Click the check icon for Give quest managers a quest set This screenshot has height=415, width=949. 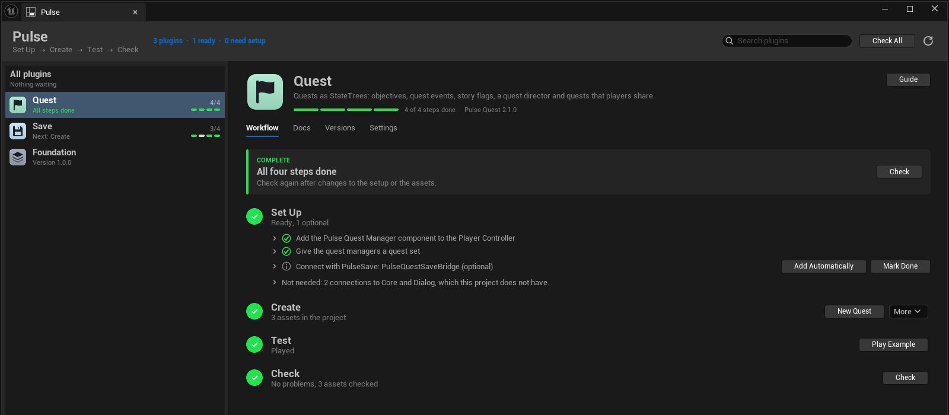[x=286, y=251]
